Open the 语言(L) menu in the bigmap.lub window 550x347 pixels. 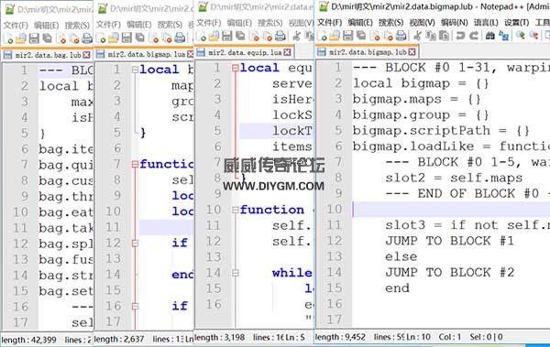486,23
